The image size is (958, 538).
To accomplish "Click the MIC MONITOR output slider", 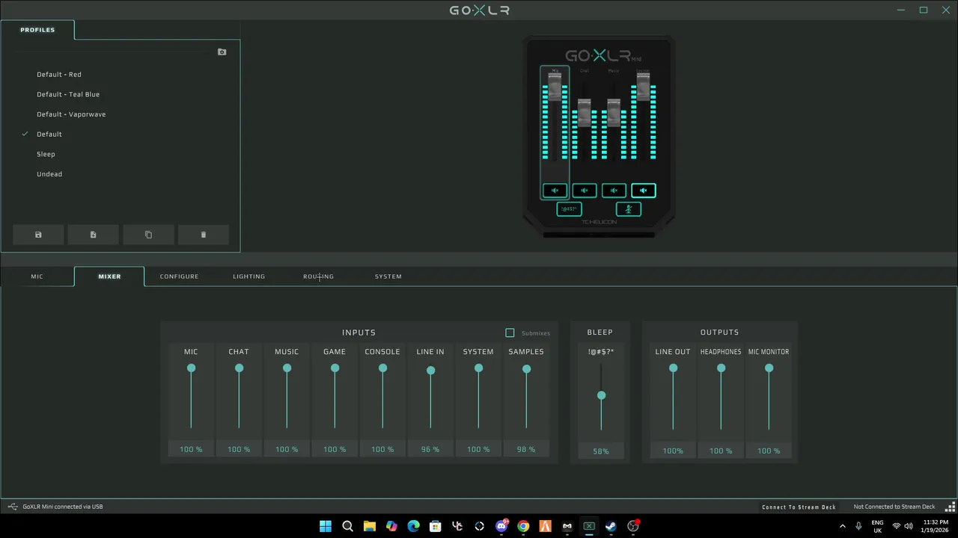I will [x=769, y=398].
